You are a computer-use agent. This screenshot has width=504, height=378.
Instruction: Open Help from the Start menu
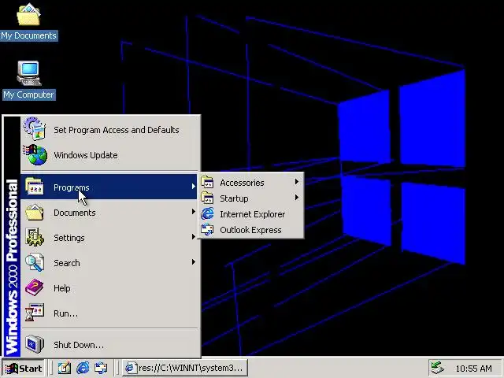[110, 287]
